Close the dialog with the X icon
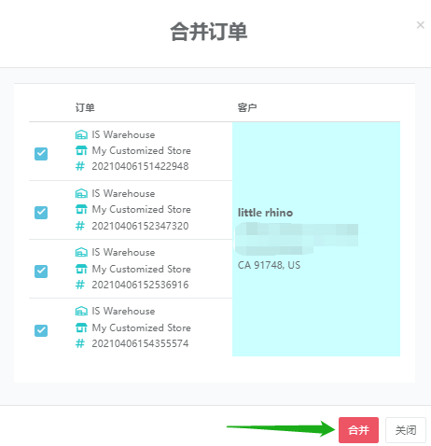Viewport: 431px width, 446px height. [x=421, y=25]
